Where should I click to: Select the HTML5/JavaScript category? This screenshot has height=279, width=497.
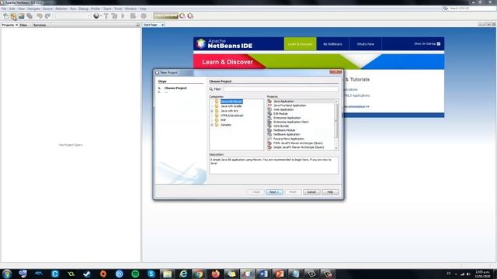[x=232, y=115]
